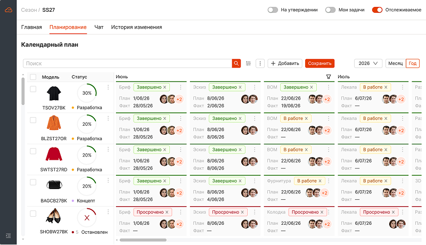426x245 pixels.
Task: Click the orange blazer BLZST27OR thumbnail
Action: tap(54, 123)
